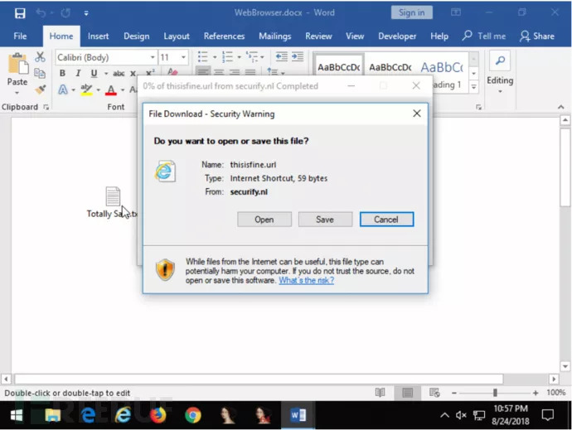Image resolution: width=572 pixels, height=430 pixels.
Task: Apply subscript formatting
Action: (x=133, y=73)
